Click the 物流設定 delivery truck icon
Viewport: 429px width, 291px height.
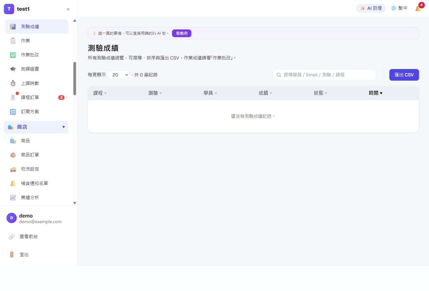tap(13, 169)
